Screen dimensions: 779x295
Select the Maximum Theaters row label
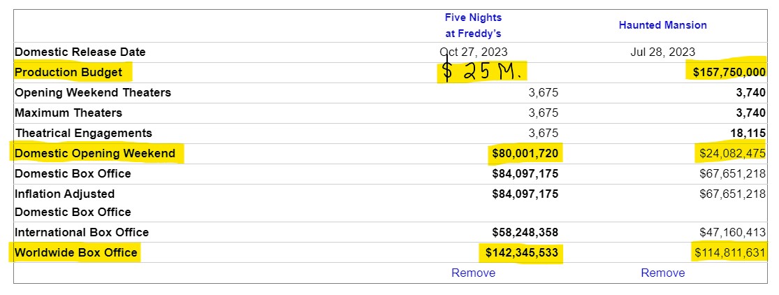click(68, 113)
